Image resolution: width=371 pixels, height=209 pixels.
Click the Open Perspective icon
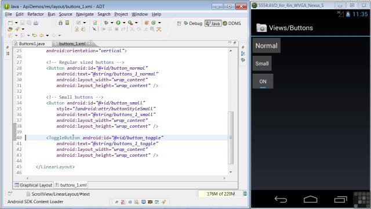pyautogui.click(x=179, y=23)
